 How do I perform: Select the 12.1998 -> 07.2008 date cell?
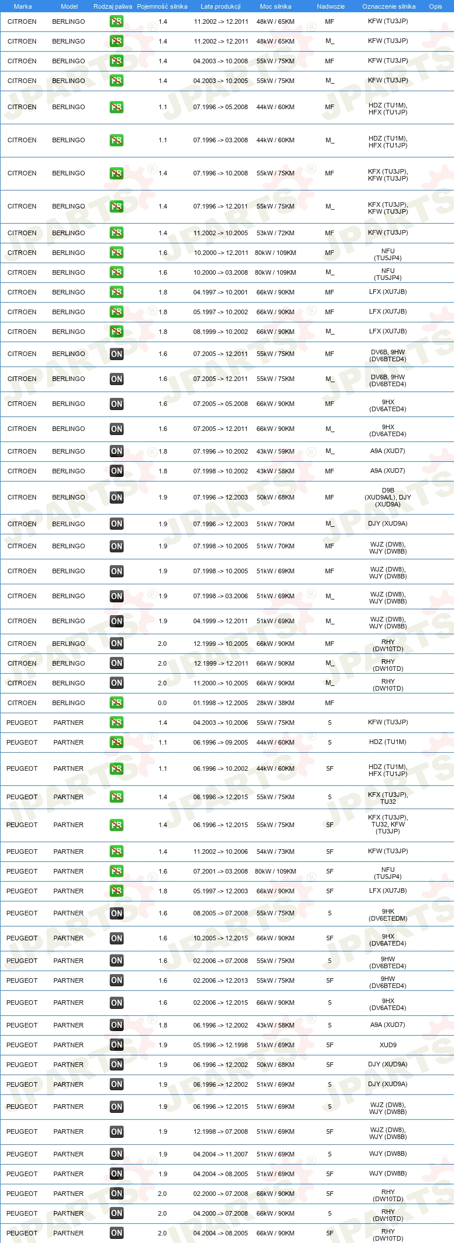[x=221, y=1131]
